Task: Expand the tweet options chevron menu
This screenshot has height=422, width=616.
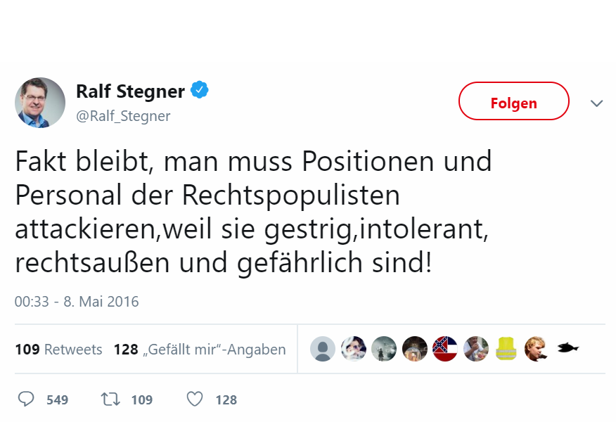Action: (597, 103)
